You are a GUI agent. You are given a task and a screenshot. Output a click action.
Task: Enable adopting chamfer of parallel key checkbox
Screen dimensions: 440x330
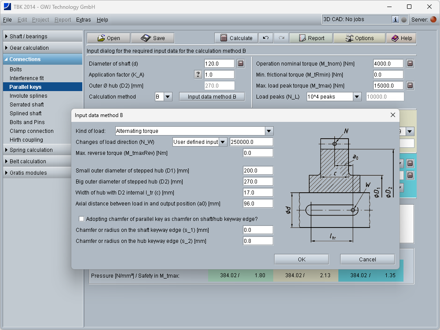81,219
